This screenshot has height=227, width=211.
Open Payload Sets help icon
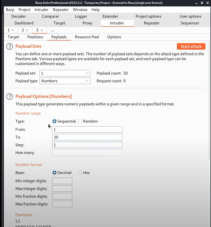(10, 47)
